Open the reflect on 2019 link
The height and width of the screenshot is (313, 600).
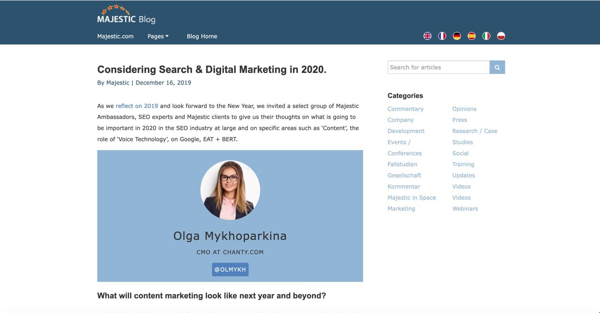[137, 106]
